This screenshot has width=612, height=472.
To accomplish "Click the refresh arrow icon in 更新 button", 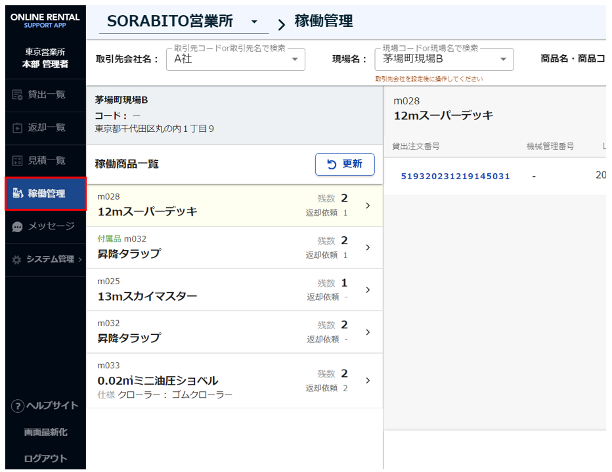I will click(x=332, y=165).
